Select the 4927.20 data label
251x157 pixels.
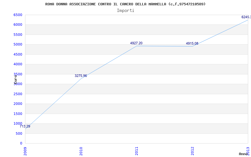136,43
